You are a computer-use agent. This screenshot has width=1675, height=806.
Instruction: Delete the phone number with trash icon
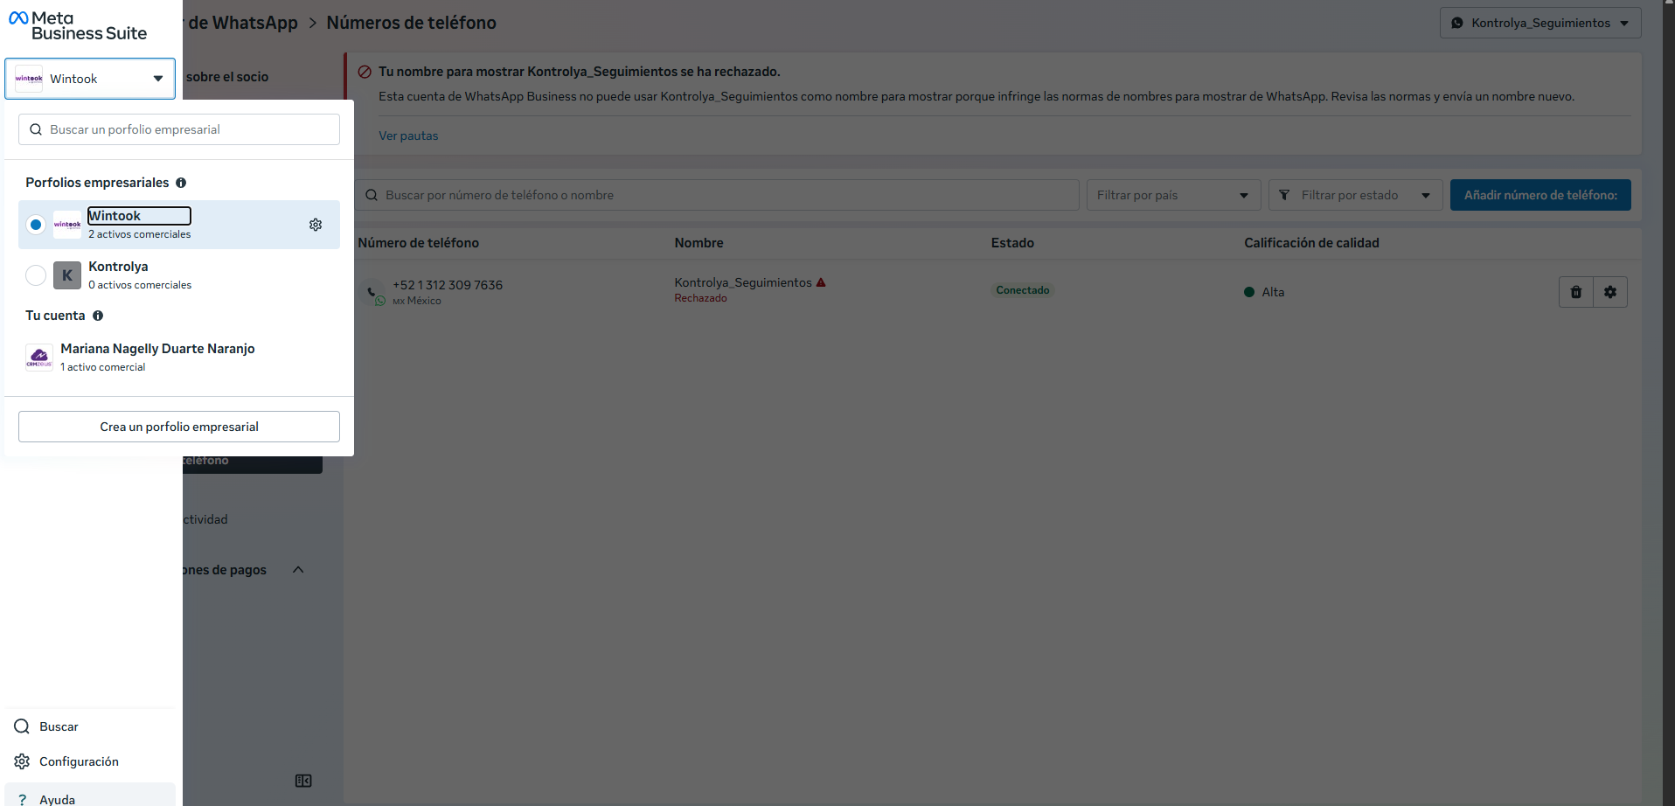click(x=1575, y=292)
